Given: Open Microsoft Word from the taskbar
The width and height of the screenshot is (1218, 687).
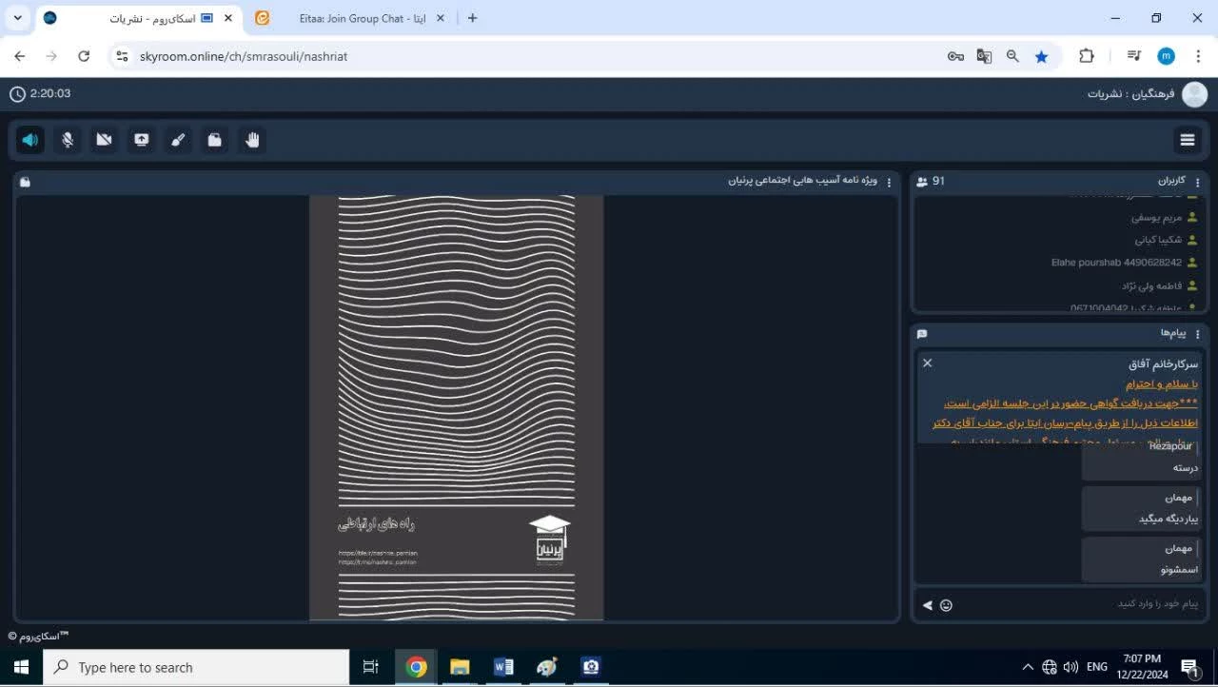Looking at the screenshot, I should (503, 667).
